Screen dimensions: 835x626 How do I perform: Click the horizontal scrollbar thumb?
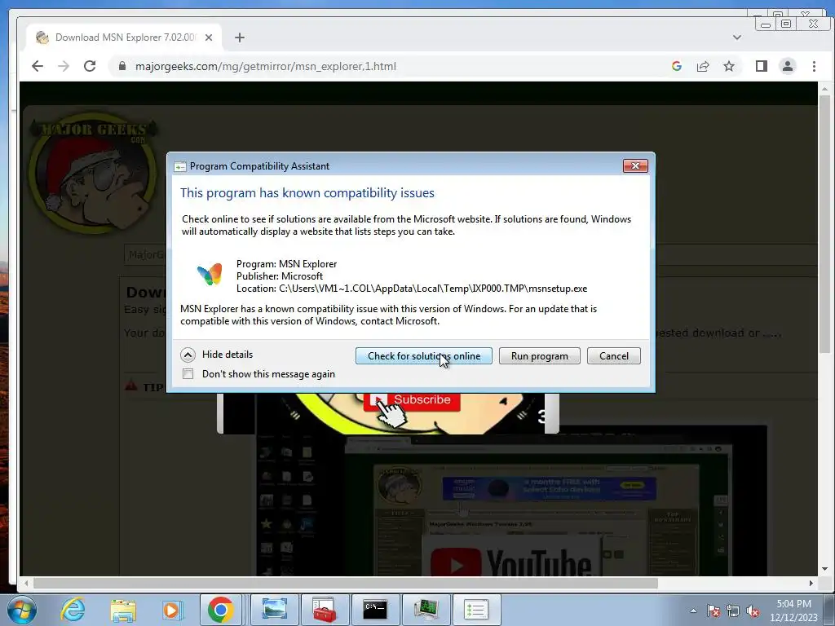point(345,583)
